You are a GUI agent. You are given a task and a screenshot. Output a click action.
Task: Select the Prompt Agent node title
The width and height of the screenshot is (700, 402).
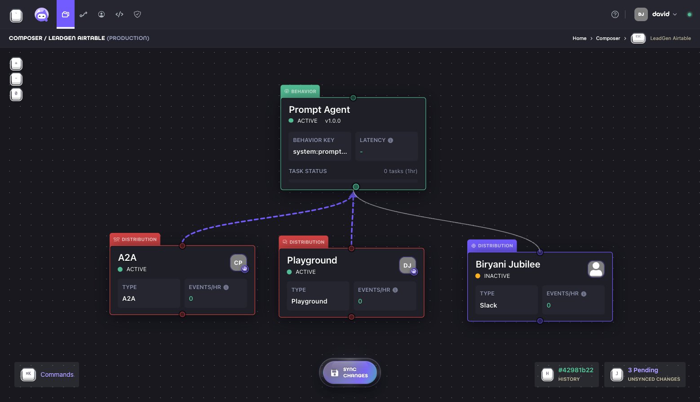coord(319,110)
